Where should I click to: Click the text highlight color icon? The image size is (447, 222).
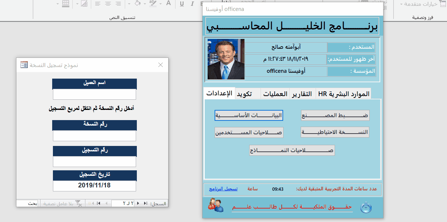pyautogui.click(x=153, y=4)
